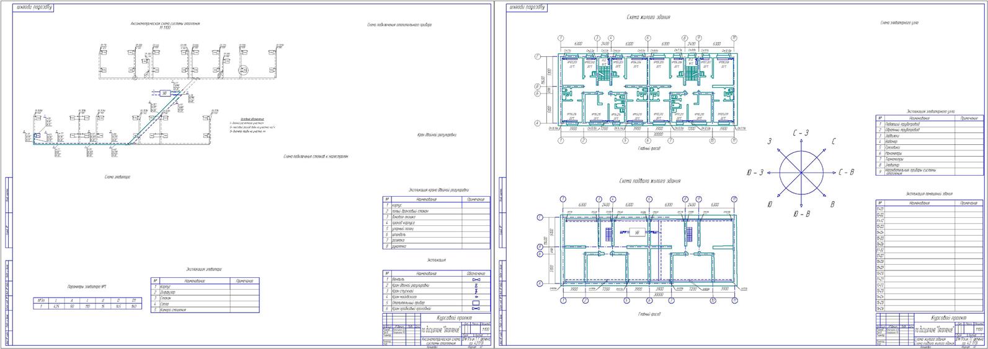
Task: Click the row "Манометры"
Action: tap(930, 153)
